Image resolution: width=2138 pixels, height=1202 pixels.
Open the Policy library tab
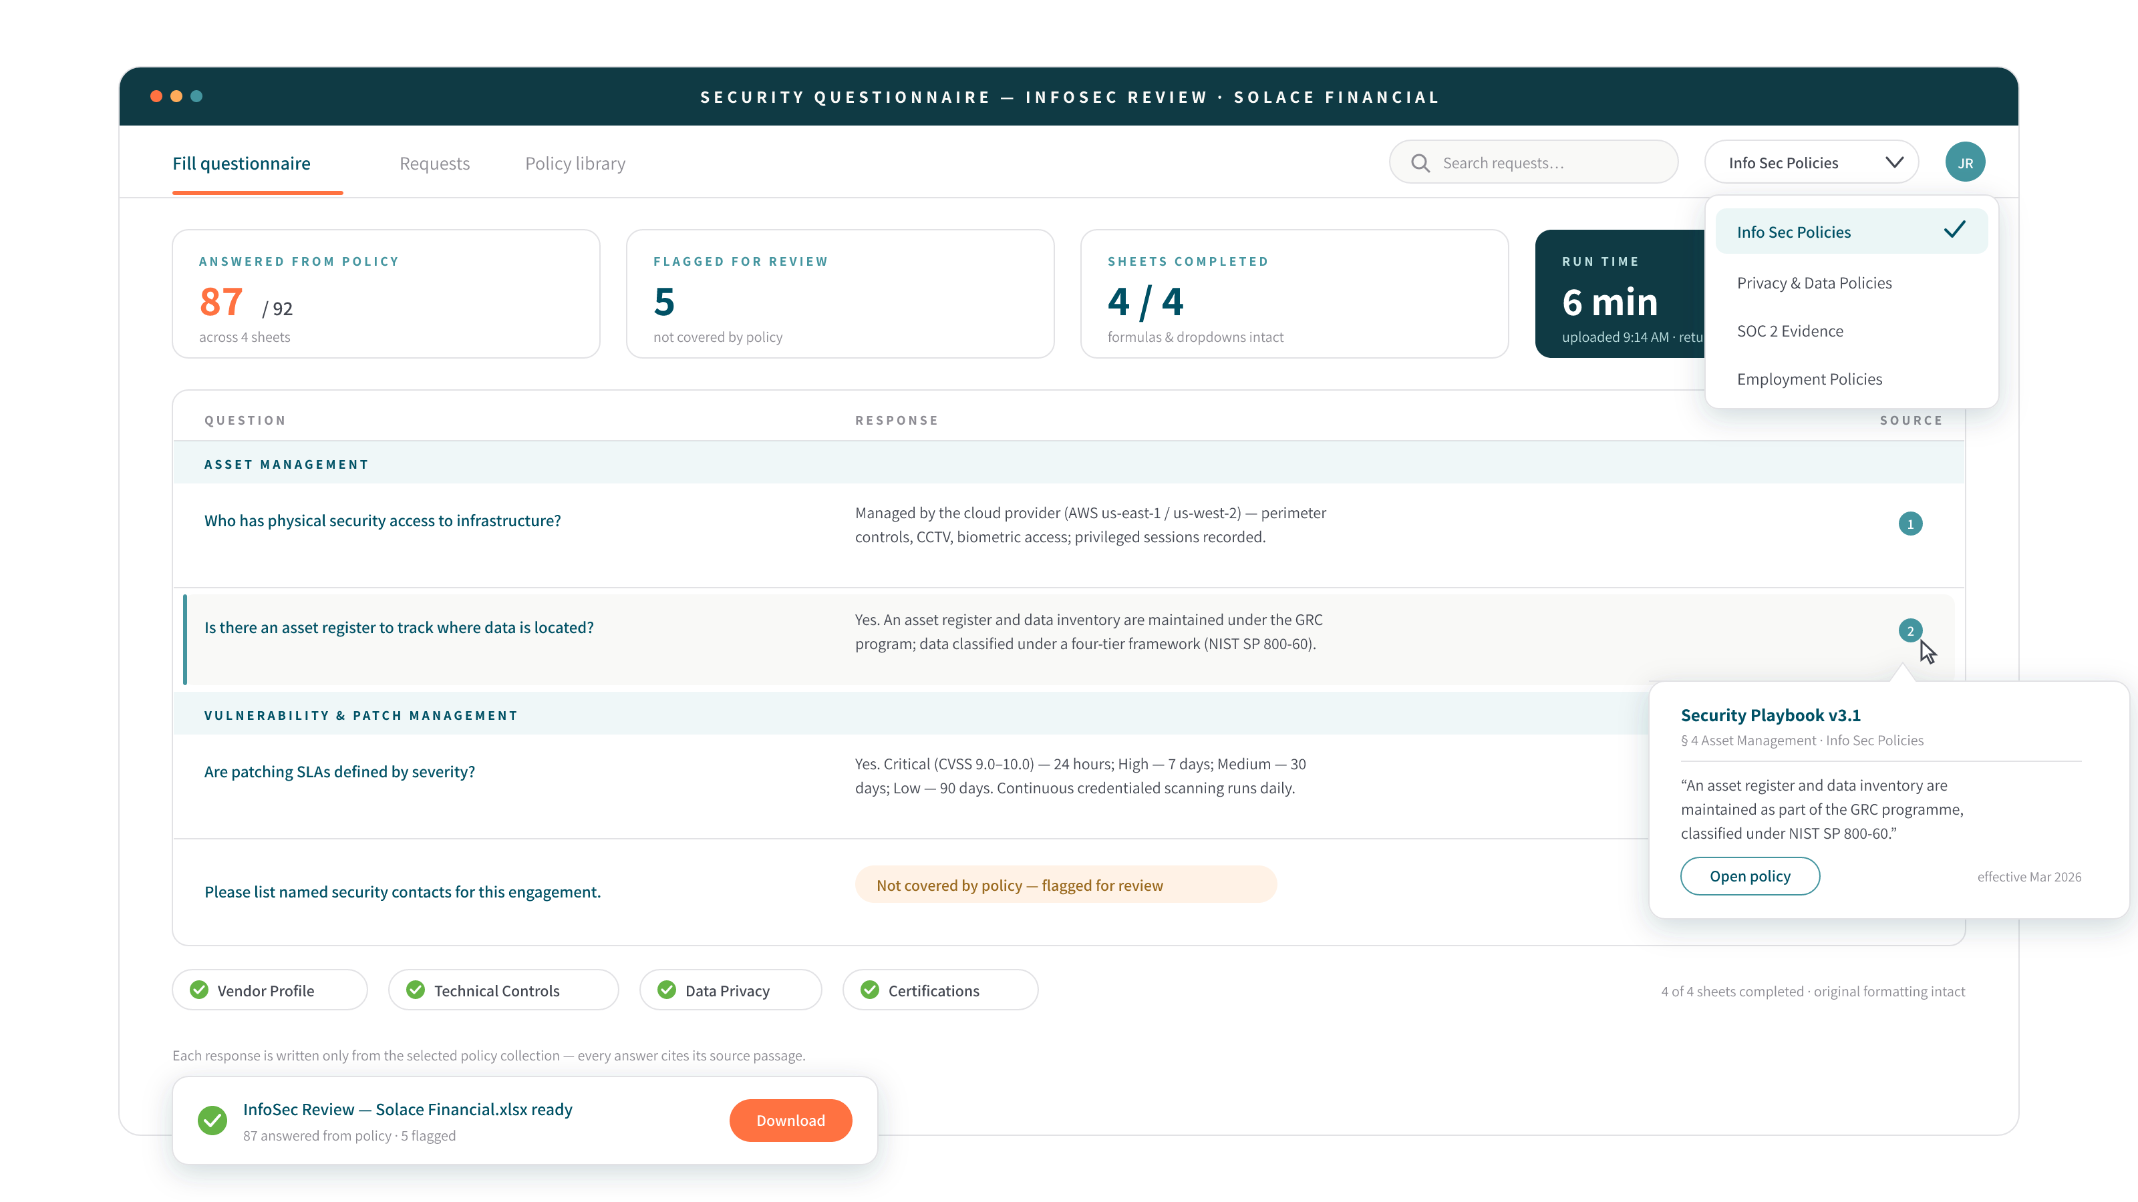pyautogui.click(x=575, y=164)
